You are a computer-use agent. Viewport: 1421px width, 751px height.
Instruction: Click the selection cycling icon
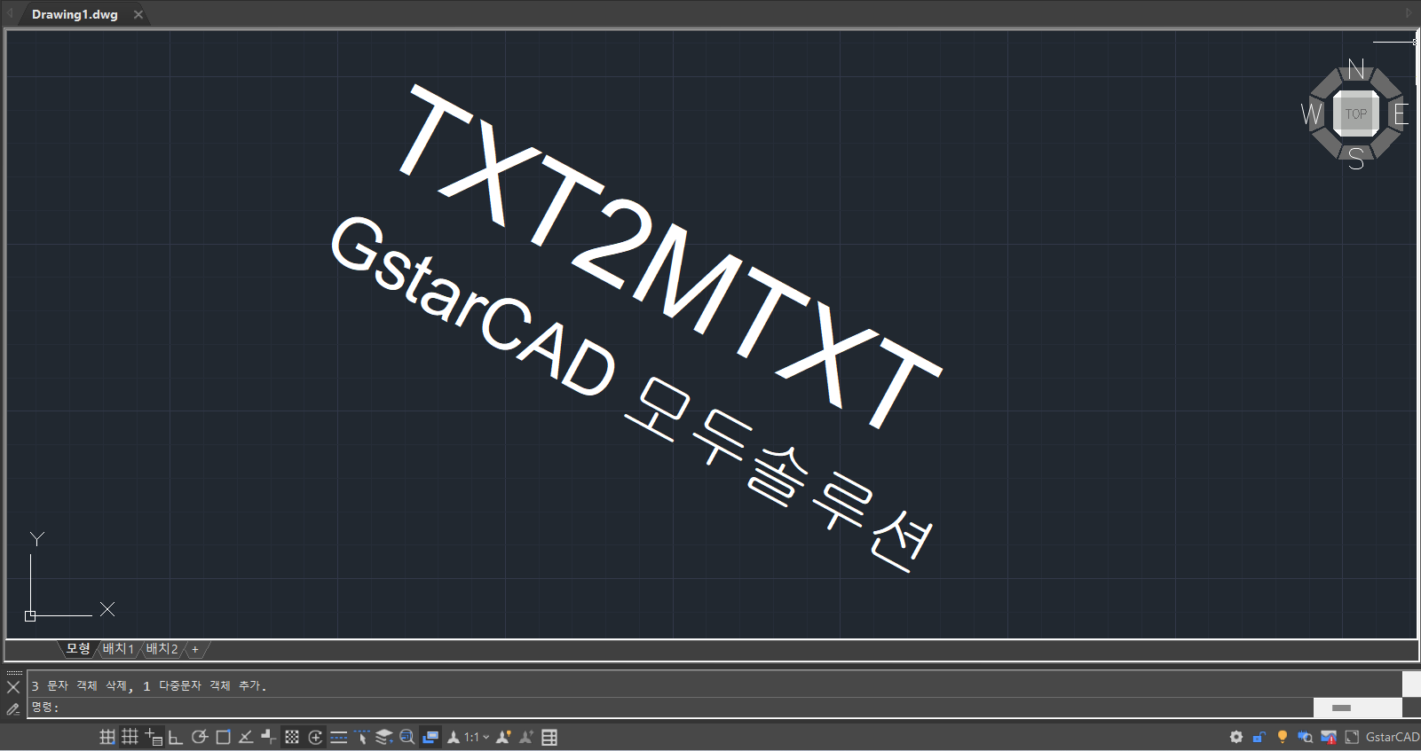315,737
